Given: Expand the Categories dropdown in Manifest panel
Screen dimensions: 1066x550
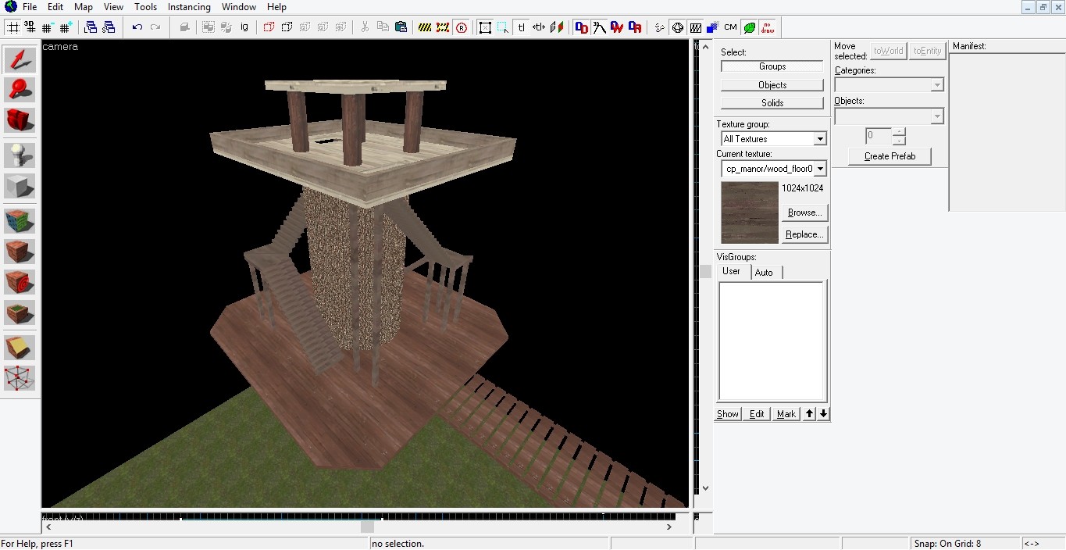Looking at the screenshot, I should point(936,84).
